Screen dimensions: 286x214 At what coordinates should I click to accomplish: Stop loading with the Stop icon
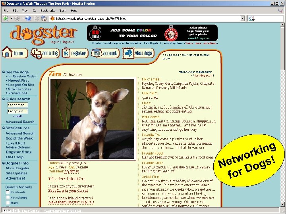pyautogui.click(x=37, y=18)
